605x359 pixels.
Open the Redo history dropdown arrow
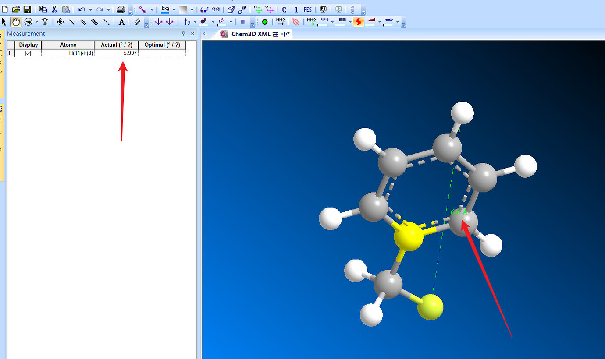pos(108,10)
